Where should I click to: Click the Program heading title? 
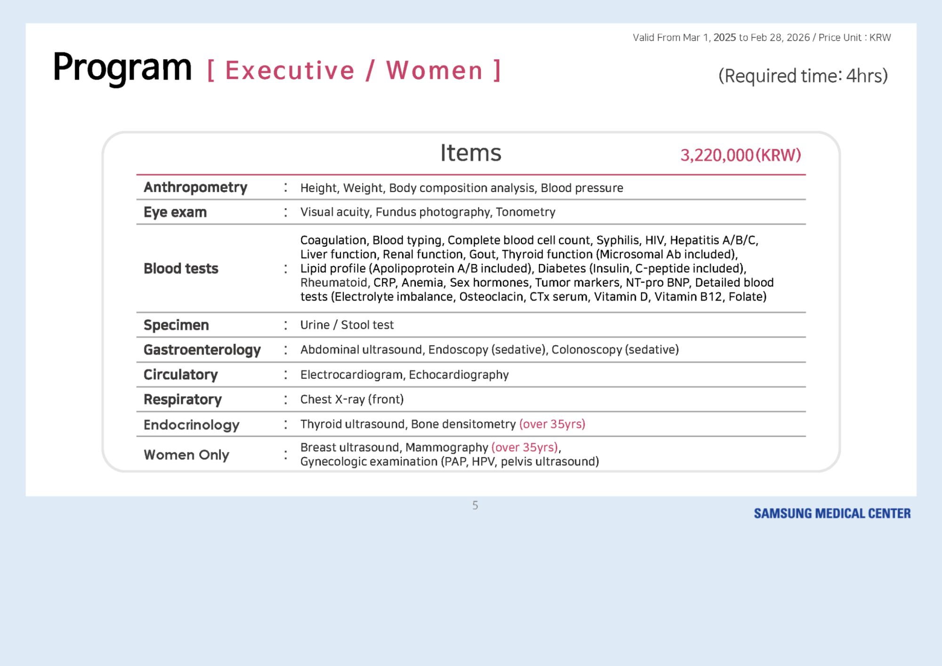[122, 68]
